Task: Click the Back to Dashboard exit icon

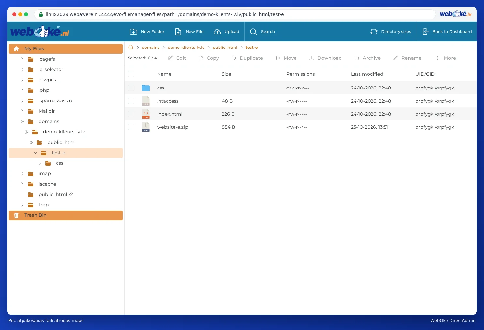Action: point(426,32)
